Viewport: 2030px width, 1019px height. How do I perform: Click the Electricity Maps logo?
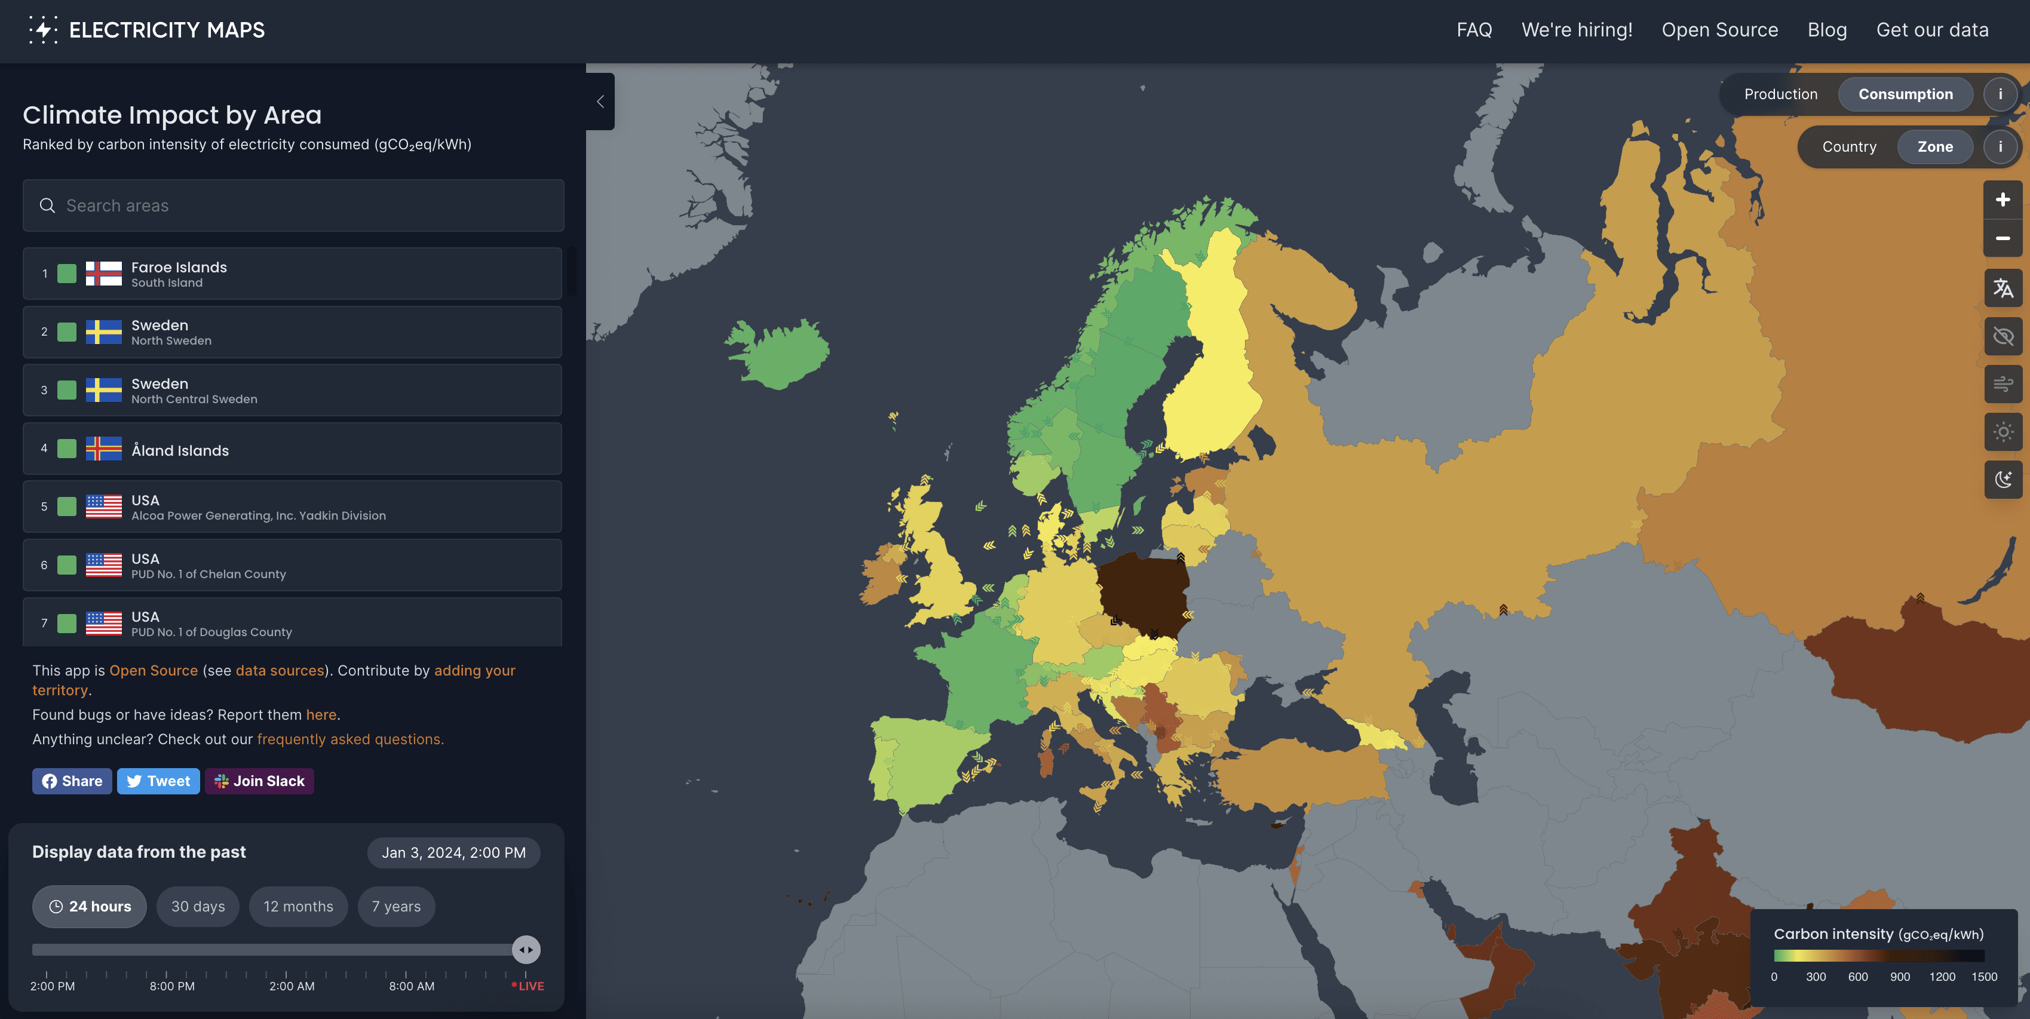[x=146, y=30]
